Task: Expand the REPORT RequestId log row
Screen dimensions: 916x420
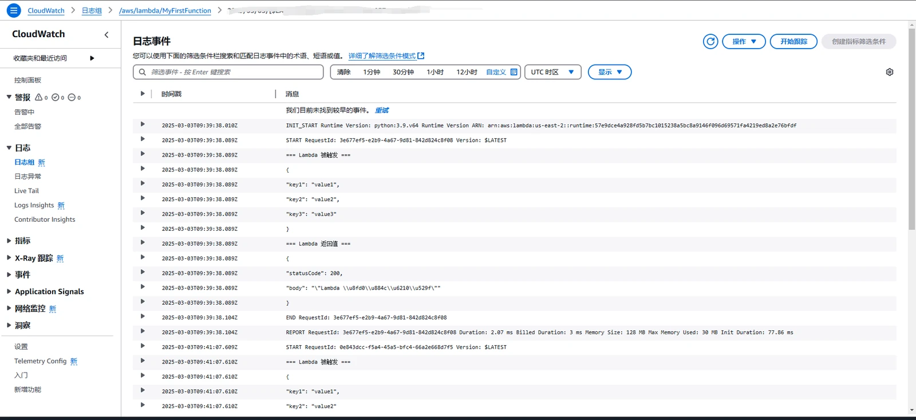Action: click(x=143, y=331)
